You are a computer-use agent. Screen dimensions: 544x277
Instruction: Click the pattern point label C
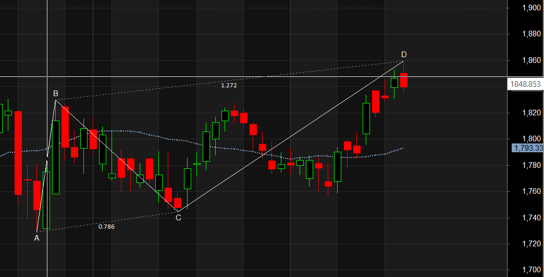coord(178,218)
